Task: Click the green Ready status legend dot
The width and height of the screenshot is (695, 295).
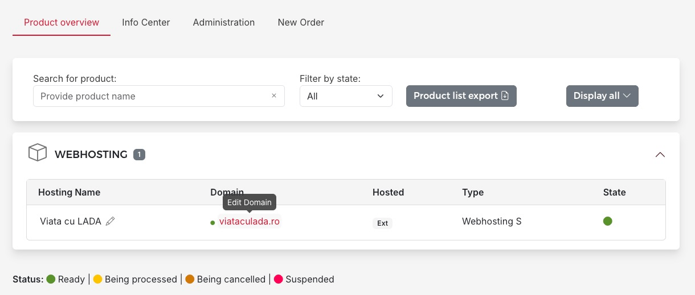Action: tap(51, 279)
